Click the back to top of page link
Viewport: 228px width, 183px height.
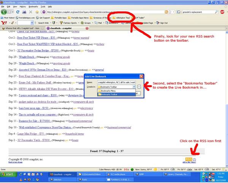click(x=16, y=162)
